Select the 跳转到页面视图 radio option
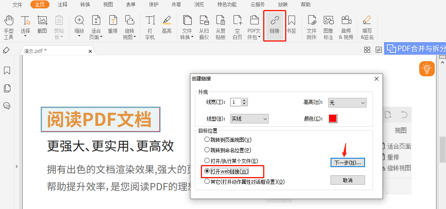This screenshot has width=446, height=209. [207, 139]
